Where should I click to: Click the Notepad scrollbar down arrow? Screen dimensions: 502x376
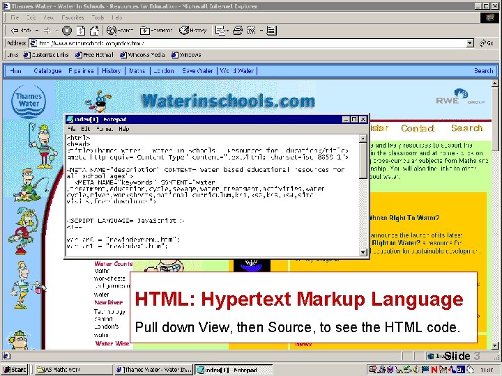pyautogui.click(x=363, y=252)
